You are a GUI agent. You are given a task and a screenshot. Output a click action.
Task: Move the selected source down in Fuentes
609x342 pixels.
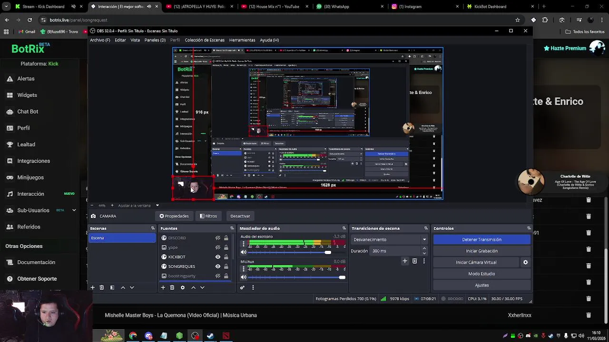[x=202, y=287]
